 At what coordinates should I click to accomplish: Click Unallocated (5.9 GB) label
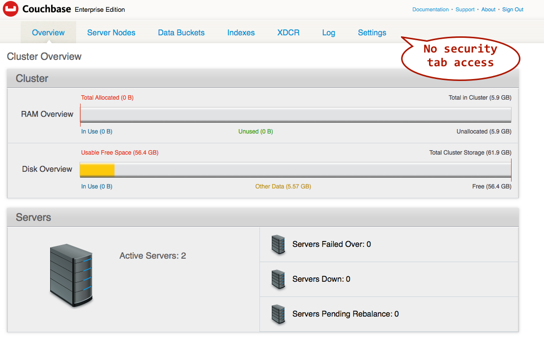pos(484,132)
